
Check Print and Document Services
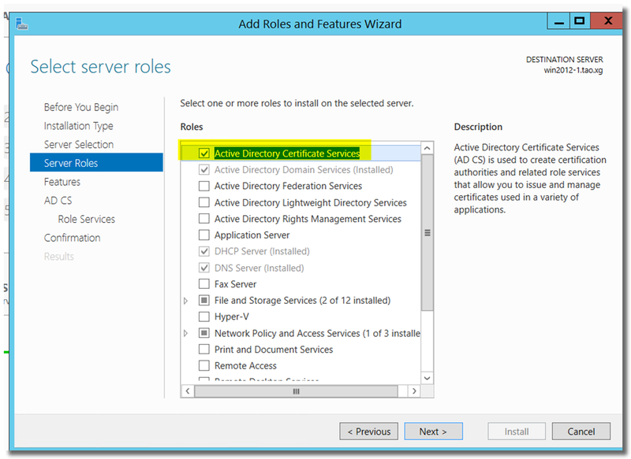point(204,350)
